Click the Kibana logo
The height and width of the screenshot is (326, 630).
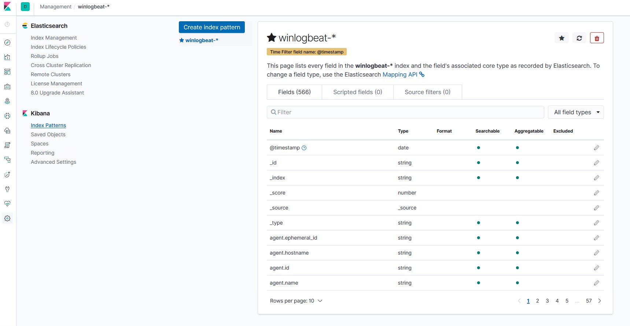(x=7, y=7)
